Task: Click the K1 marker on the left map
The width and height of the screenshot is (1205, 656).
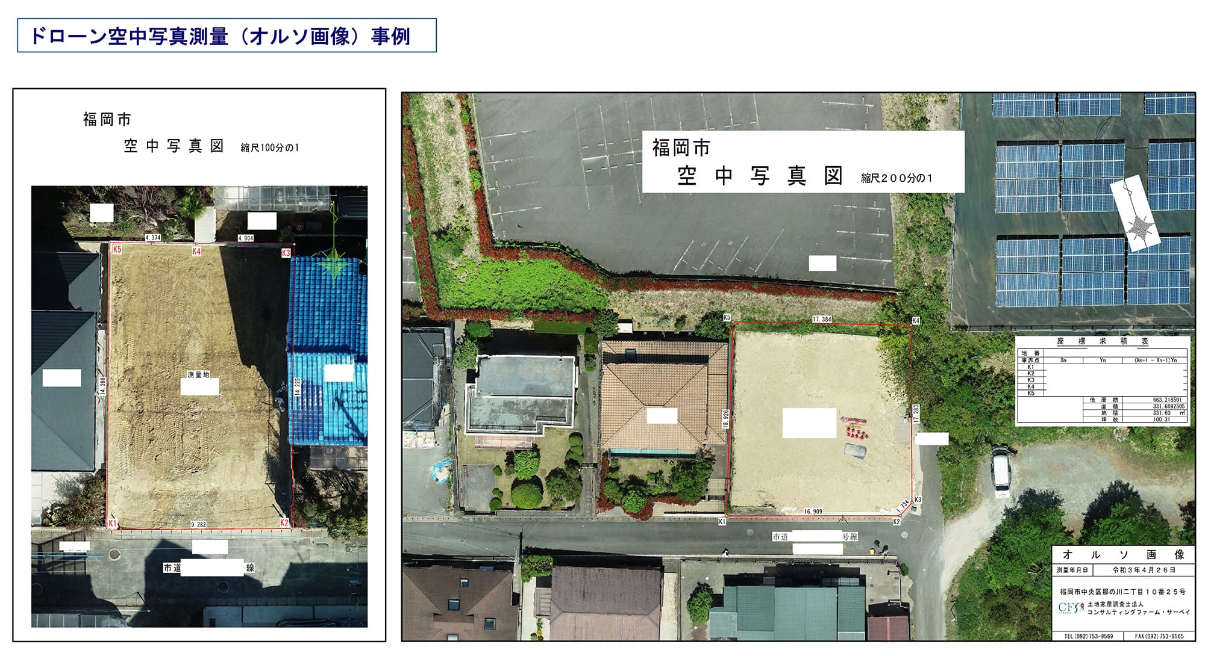Action: click(x=113, y=524)
